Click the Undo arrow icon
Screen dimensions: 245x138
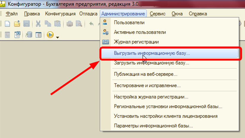(91, 24)
